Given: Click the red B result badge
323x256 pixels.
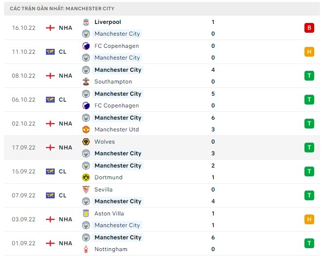Looking at the screenshot, I should 309,28.
